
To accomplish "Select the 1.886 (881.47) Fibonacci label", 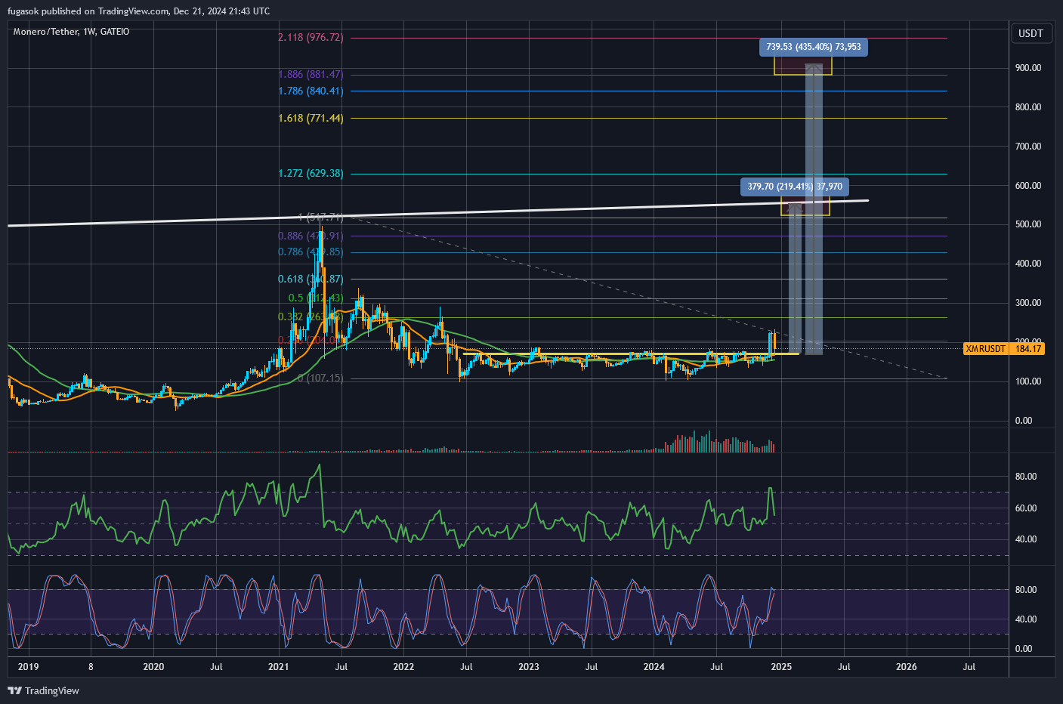I will [x=311, y=74].
